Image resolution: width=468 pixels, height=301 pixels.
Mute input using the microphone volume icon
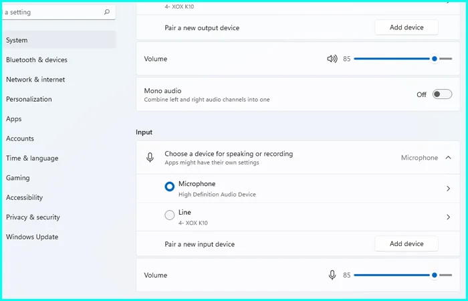pos(332,275)
